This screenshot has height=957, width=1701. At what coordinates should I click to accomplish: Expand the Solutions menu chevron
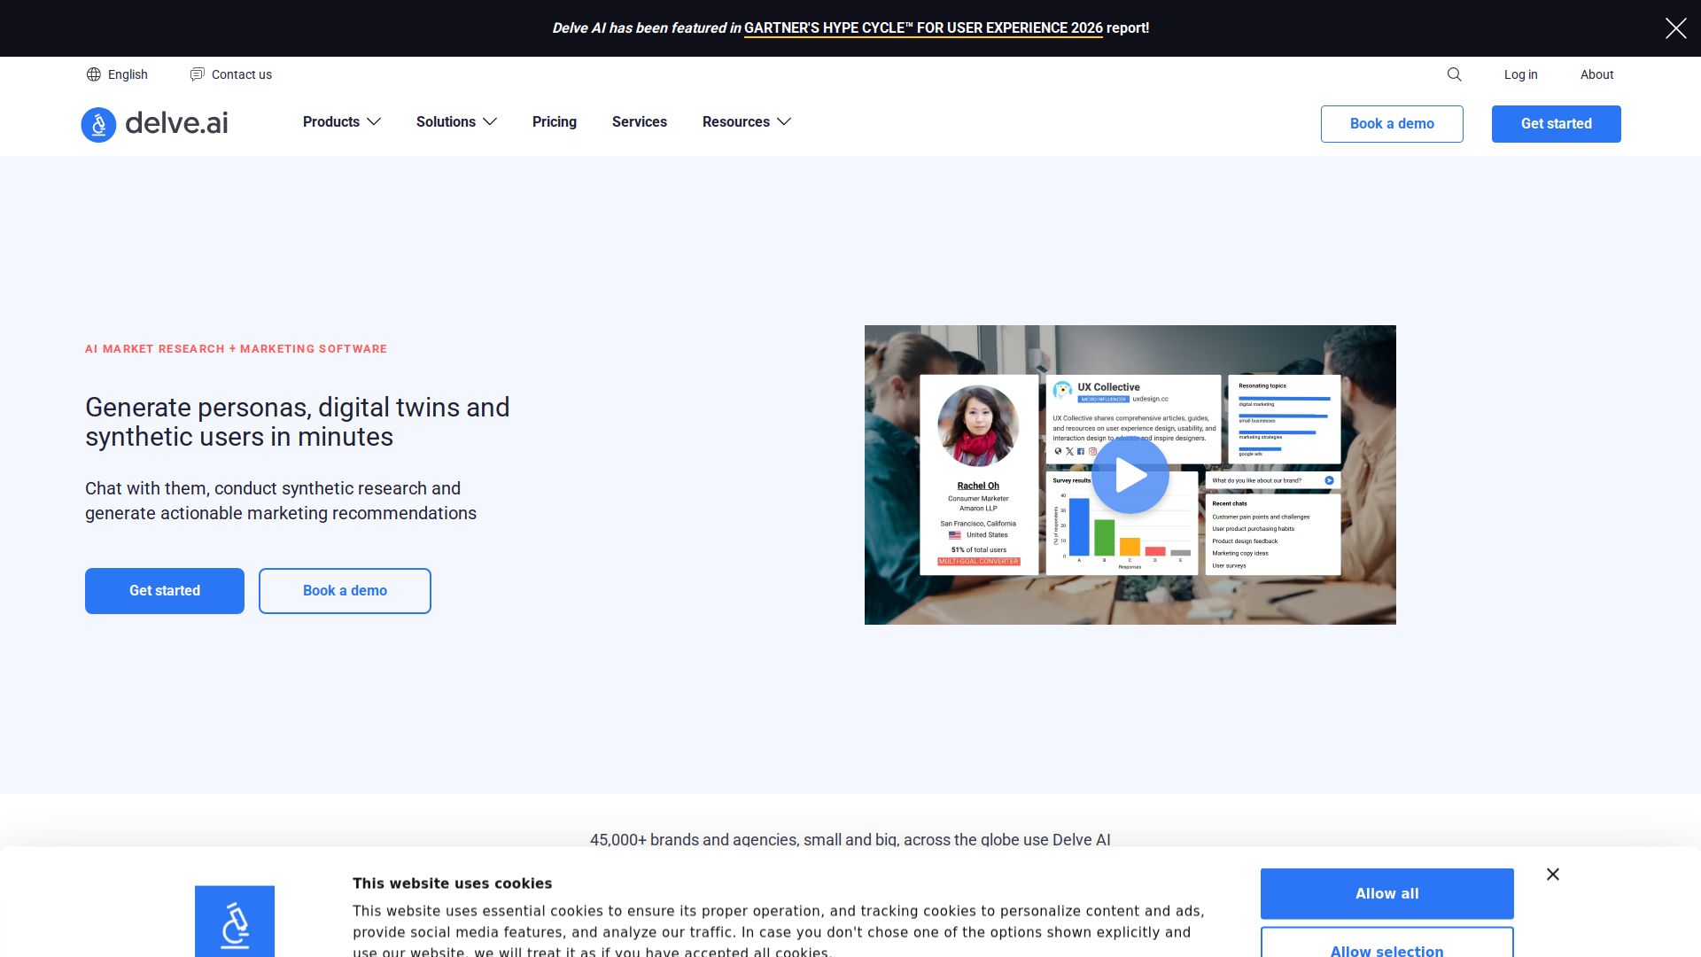(490, 122)
